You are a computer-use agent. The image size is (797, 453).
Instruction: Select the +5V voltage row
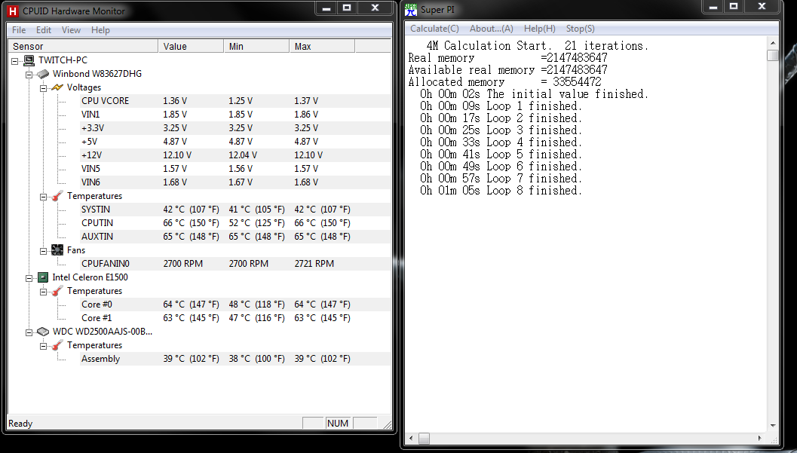point(235,142)
